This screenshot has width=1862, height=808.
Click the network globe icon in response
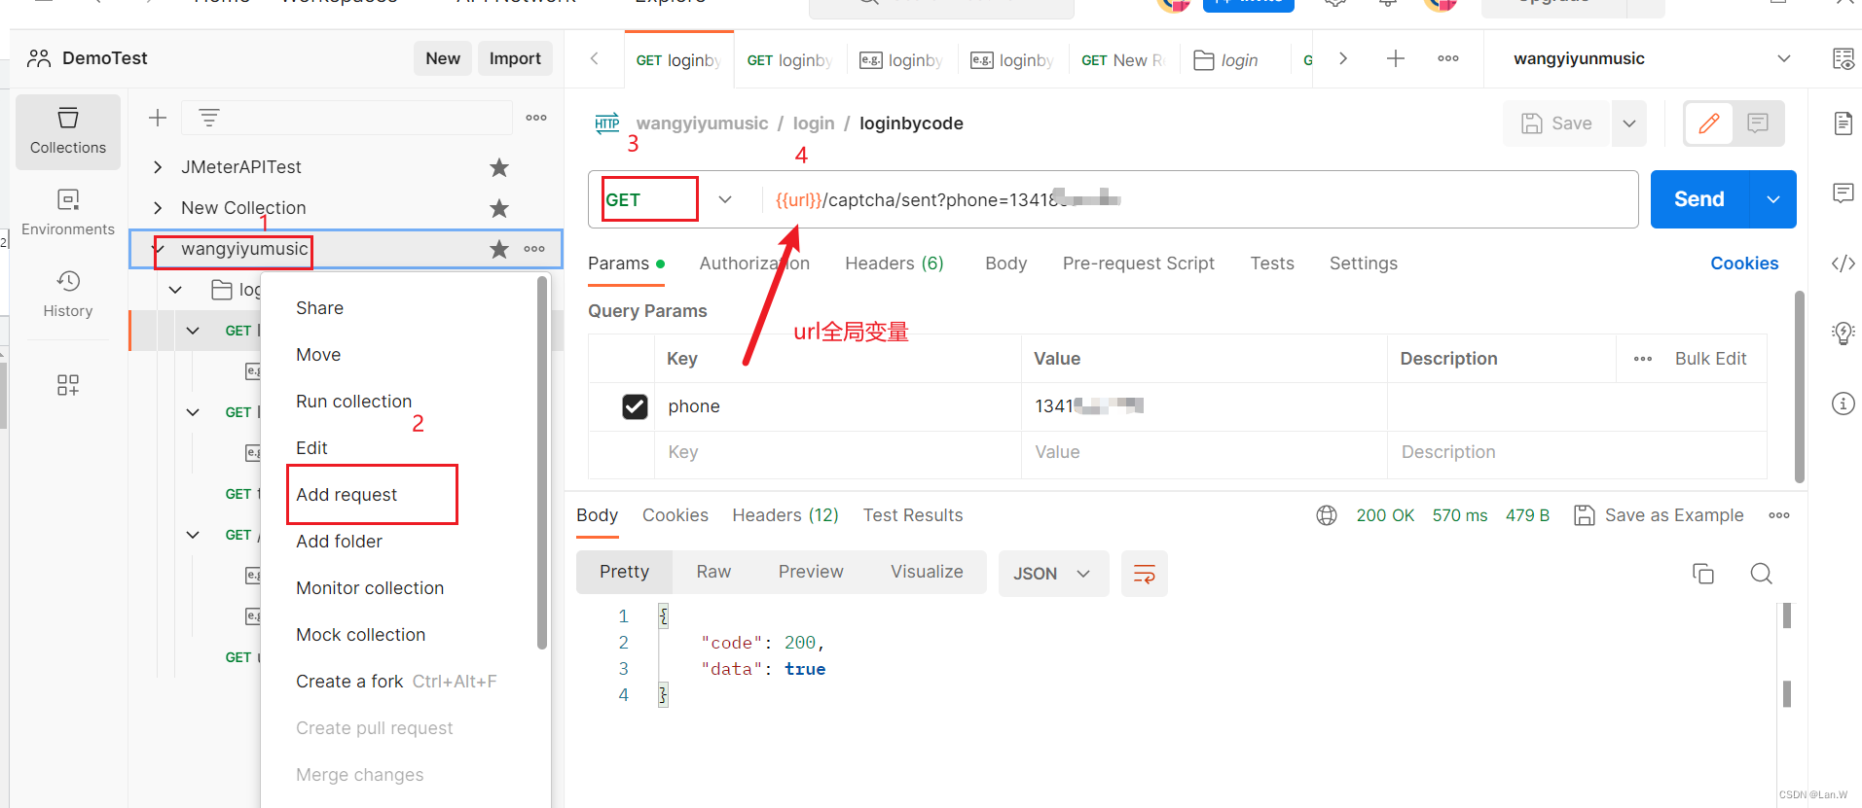click(1327, 515)
